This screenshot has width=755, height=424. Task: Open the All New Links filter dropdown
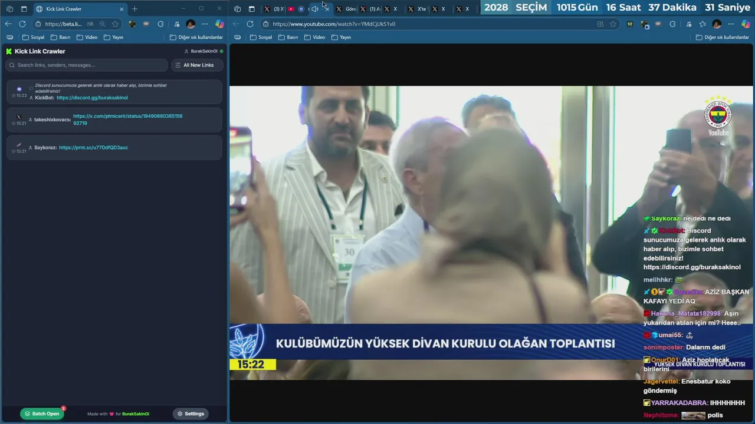click(196, 65)
